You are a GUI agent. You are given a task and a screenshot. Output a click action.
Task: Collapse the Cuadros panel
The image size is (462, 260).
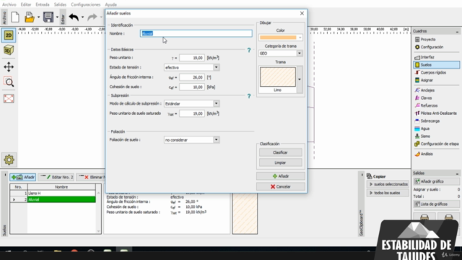tap(457, 31)
